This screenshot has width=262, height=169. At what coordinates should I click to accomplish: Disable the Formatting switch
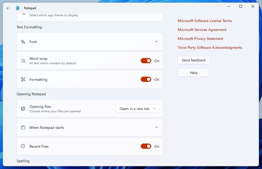[x=146, y=79]
